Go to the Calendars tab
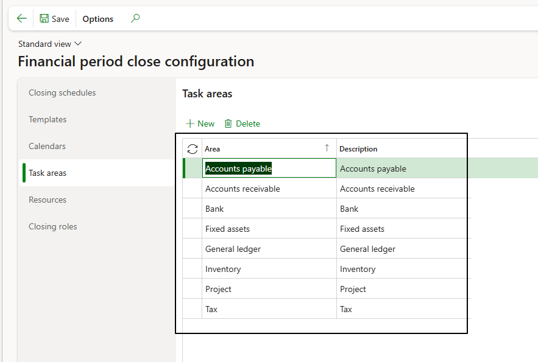This screenshot has width=538, height=362. (x=47, y=146)
